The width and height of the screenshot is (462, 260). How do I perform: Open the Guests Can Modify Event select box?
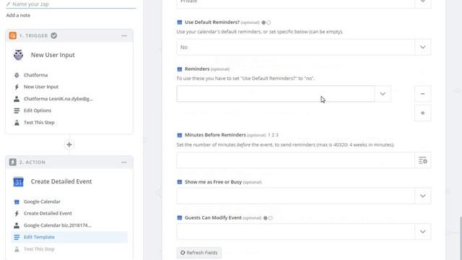[x=304, y=231]
